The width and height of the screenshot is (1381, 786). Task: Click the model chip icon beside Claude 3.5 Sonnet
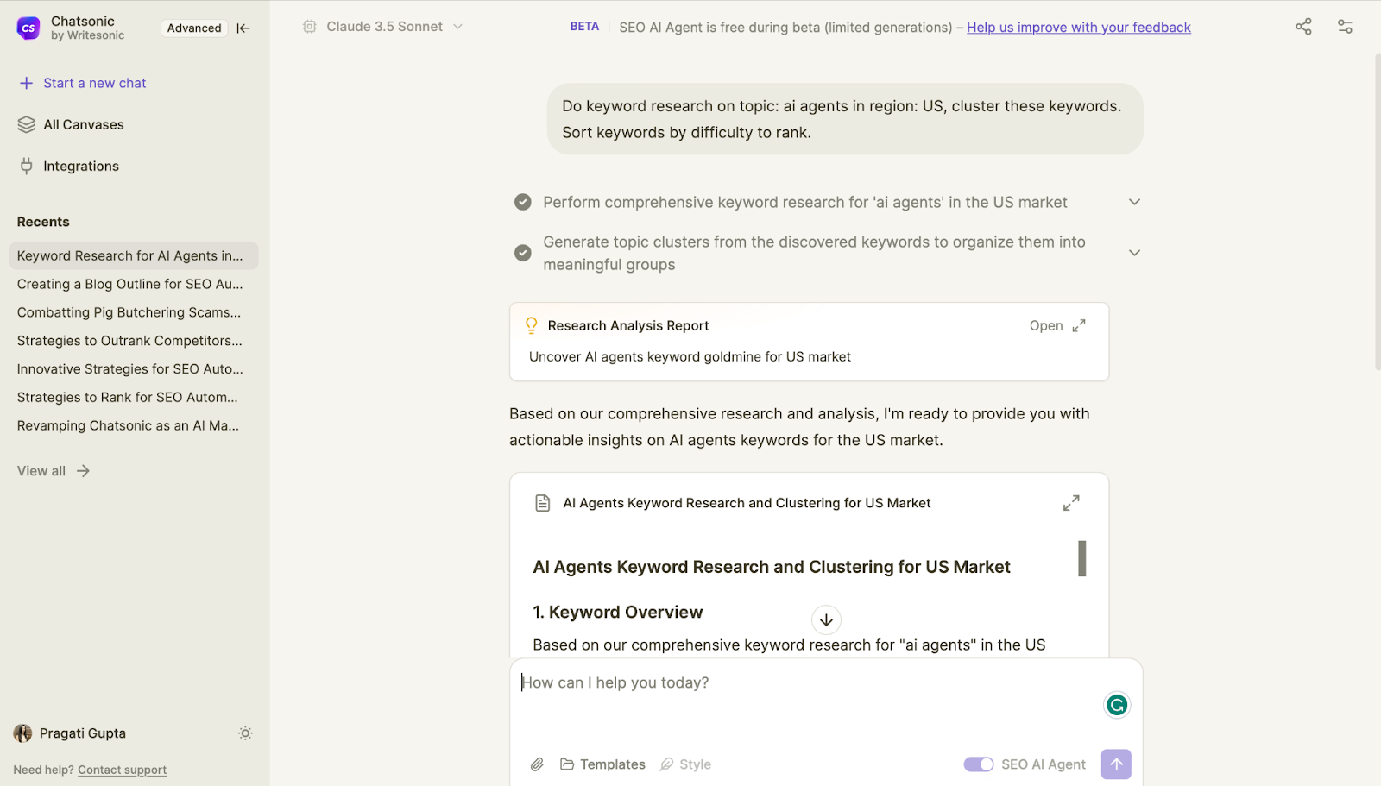point(309,27)
